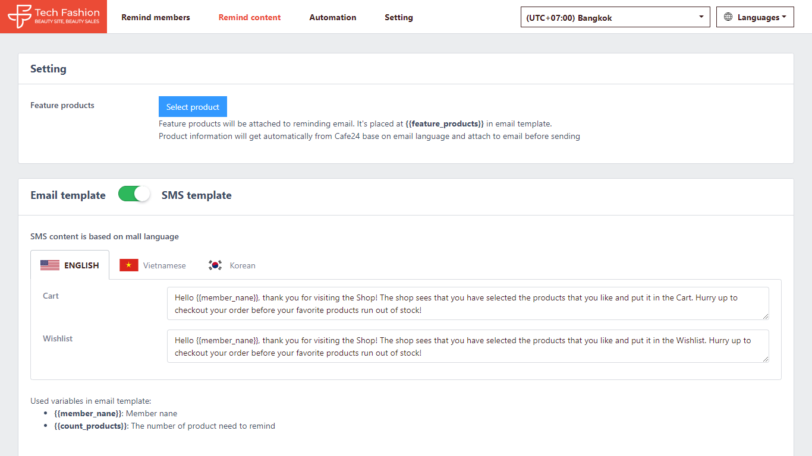Toggle the Email/SMS template switch
The height and width of the screenshot is (456, 812).
click(134, 194)
